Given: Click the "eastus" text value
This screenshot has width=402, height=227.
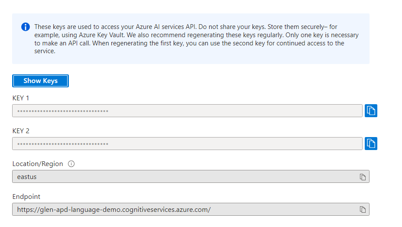Looking at the screenshot, I should pyautogui.click(x=27, y=177).
